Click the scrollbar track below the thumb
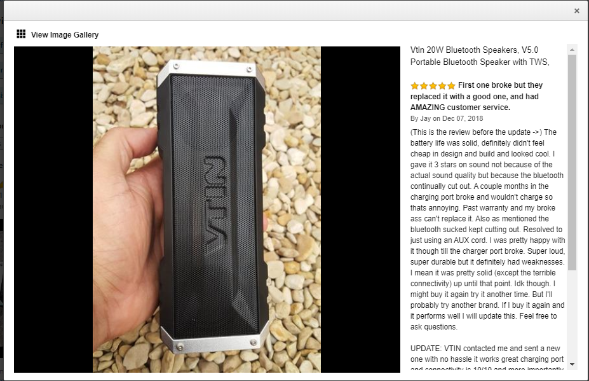 [x=572, y=315]
